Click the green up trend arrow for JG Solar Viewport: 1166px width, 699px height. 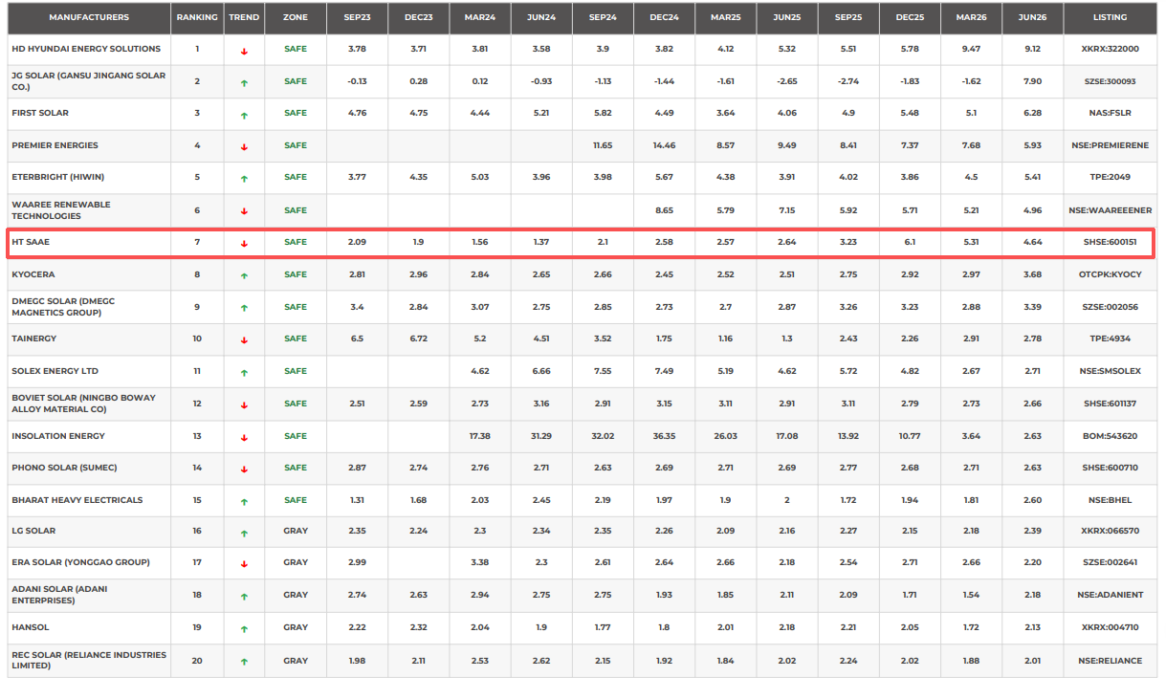244,82
